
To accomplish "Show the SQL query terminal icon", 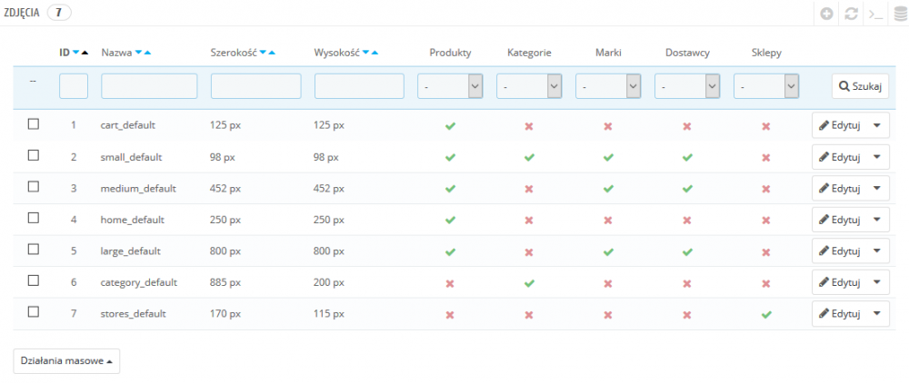I will coord(875,14).
